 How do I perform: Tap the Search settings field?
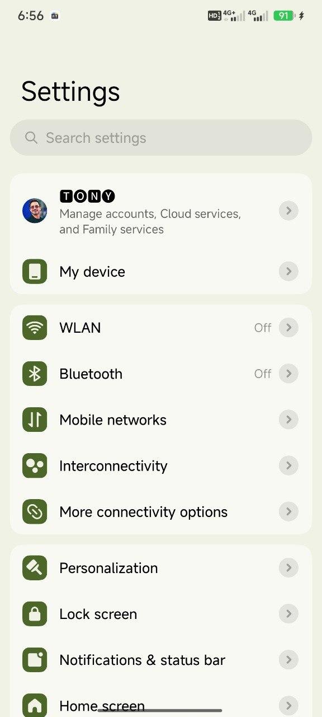click(161, 138)
